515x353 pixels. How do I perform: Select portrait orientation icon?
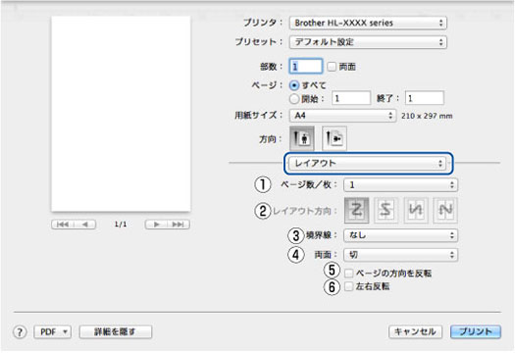coord(302,138)
